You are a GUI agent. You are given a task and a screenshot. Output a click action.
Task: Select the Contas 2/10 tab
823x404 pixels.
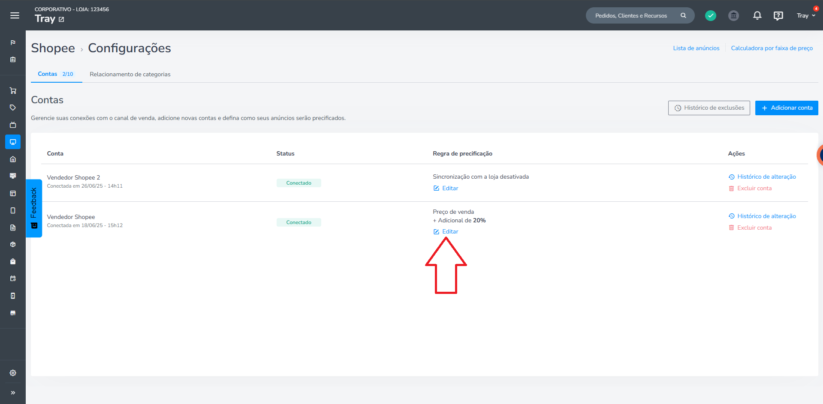point(56,74)
